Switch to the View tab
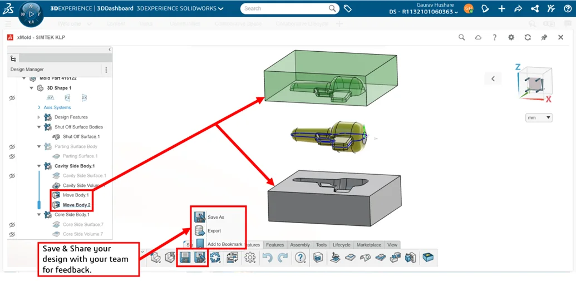 (x=392, y=245)
